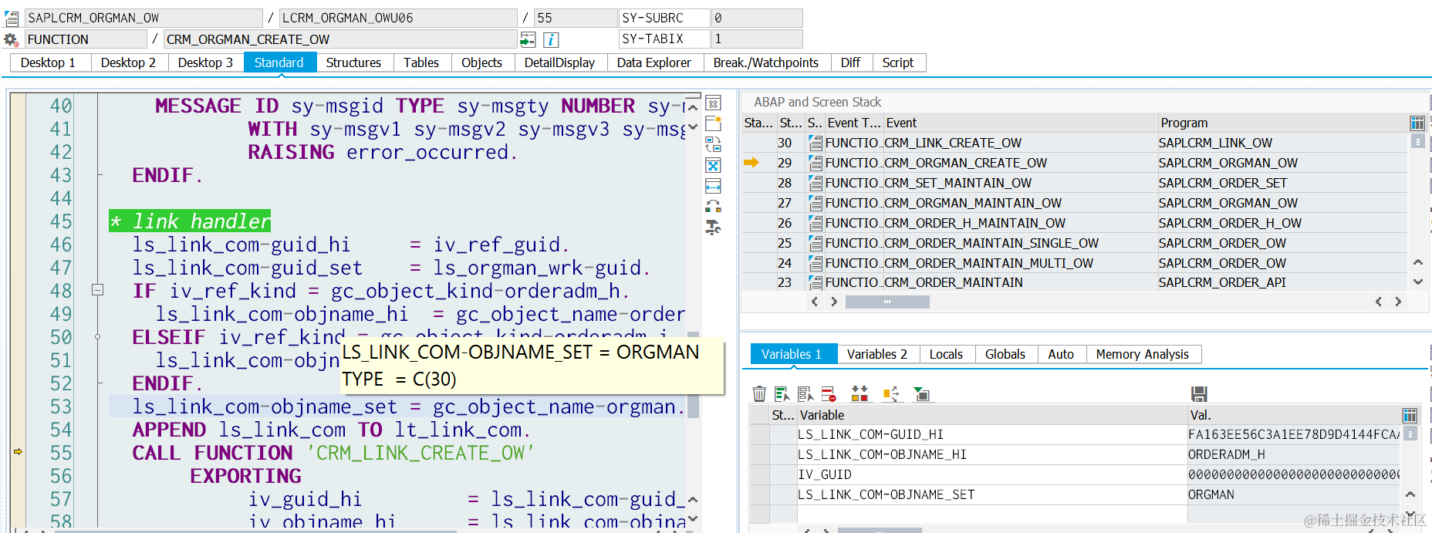The width and height of the screenshot is (1432, 533).
Task: Switch to the Locals tab
Action: coord(946,354)
